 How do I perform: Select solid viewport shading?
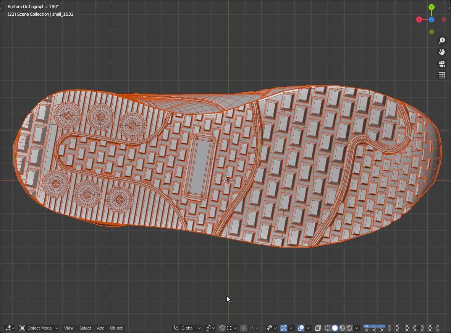coord(335,328)
